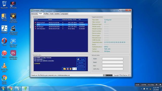Open the Languages tab
The height and width of the screenshot is (91, 162).
pos(64,14)
